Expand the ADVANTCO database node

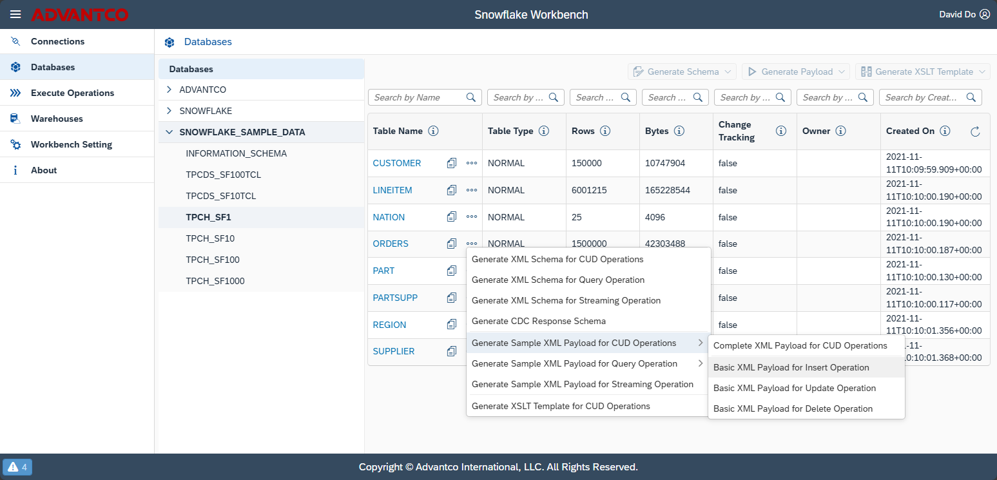point(169,90)
